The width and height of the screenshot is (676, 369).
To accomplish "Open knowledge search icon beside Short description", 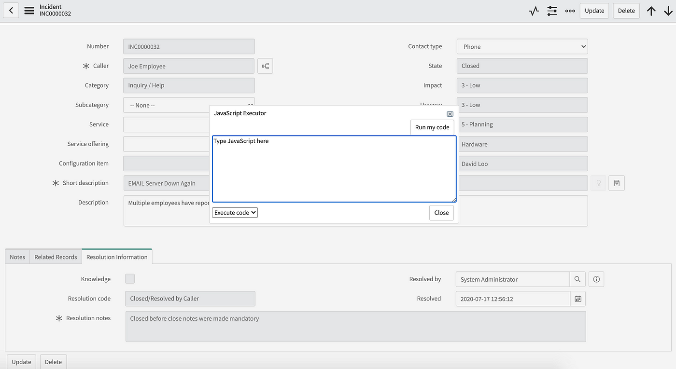I will [x=617, y=183].
